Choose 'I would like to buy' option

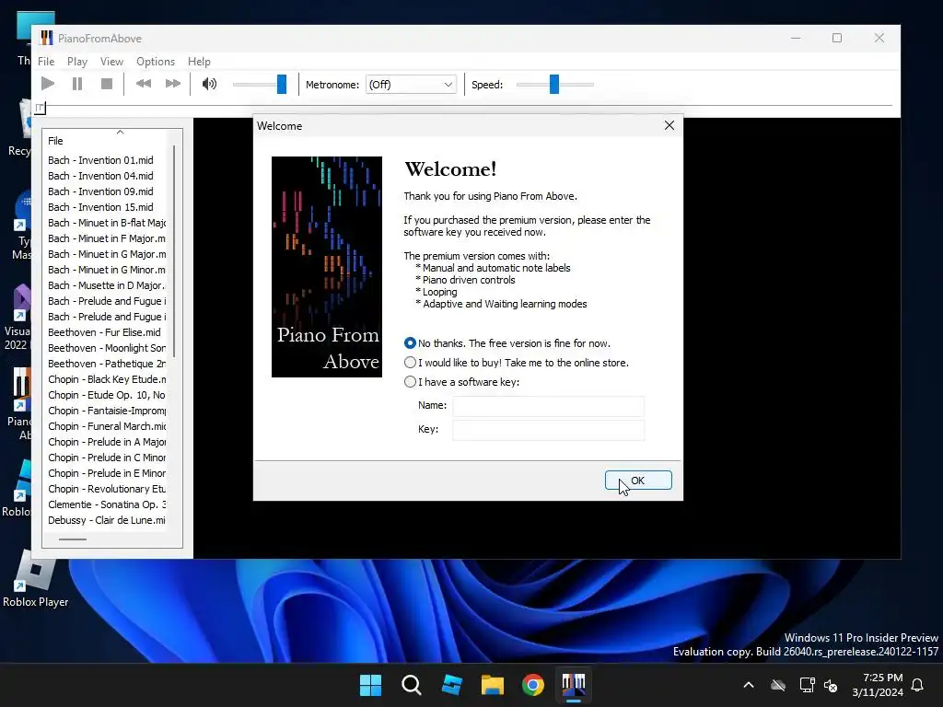pyautogui.click(x=517, y=363)
